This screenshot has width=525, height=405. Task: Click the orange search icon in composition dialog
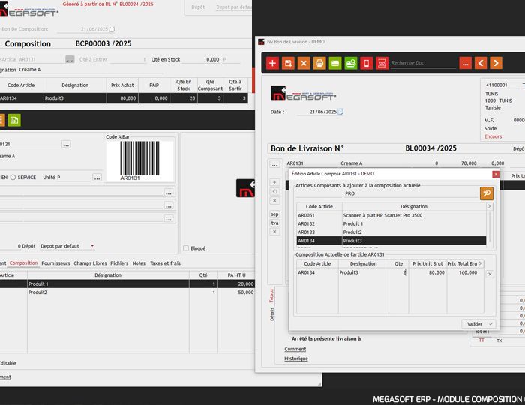pyautogui.click(x=487, y=193)
